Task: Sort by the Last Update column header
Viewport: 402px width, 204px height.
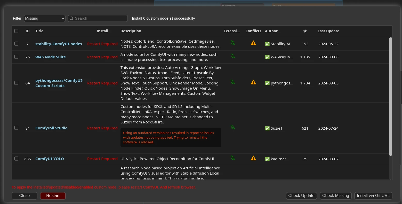Action: pos(328,31)
